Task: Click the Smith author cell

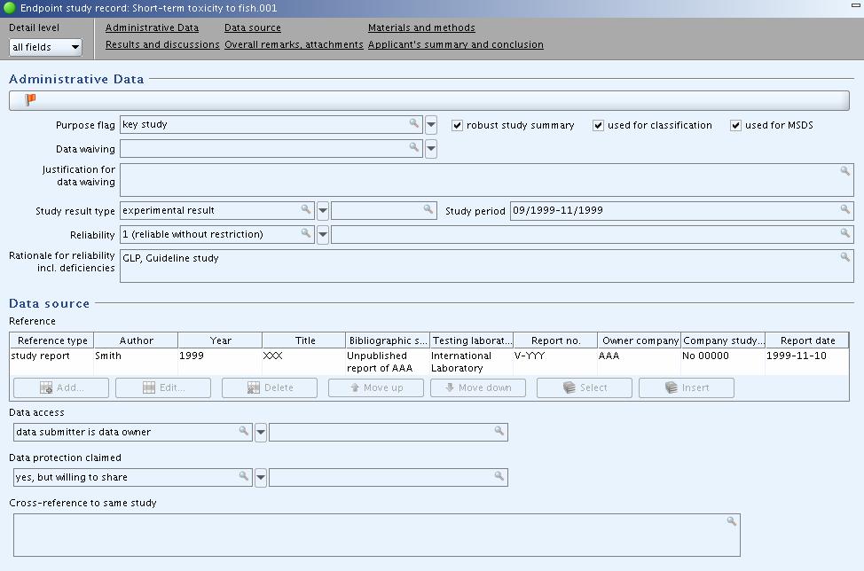Action: (136, 362)
